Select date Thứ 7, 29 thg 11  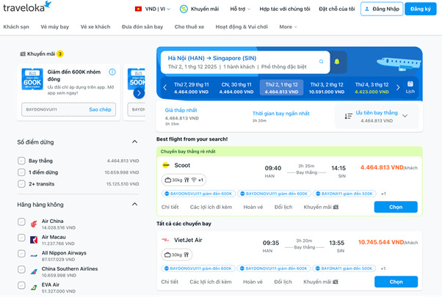[x=192, y=88]
